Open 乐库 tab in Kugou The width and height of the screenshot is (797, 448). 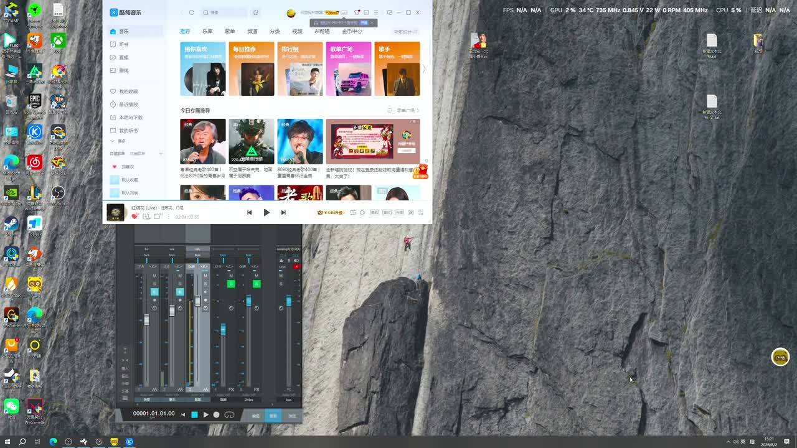(207, 31)
